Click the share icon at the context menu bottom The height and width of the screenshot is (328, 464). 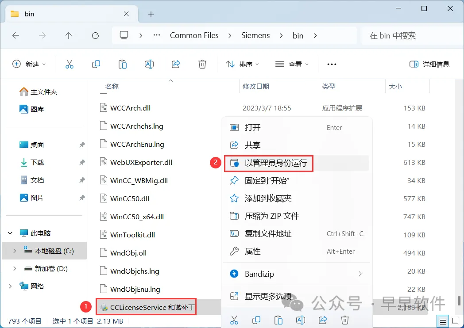[x=323, y=320]
